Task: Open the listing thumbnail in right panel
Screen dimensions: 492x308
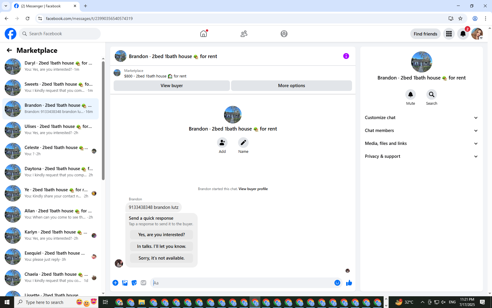Action: (x=421, y=62)
